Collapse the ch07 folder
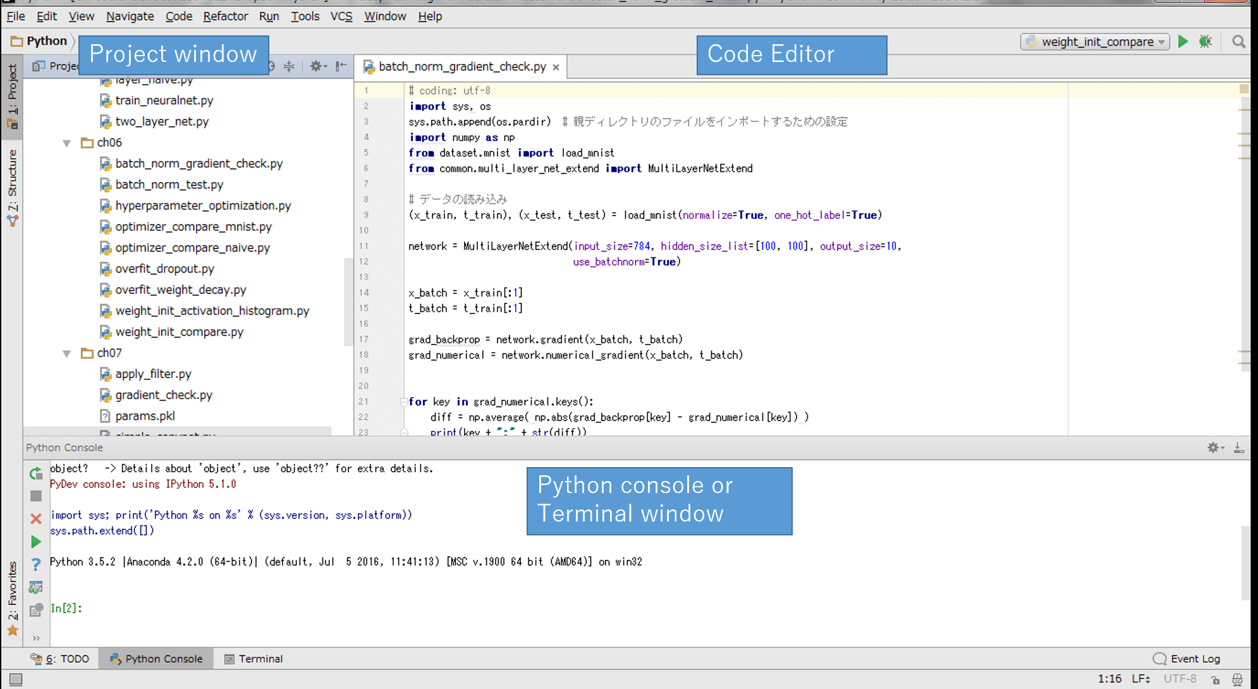The height and width of the screenshot is (689, 1258). coord(67,353)
